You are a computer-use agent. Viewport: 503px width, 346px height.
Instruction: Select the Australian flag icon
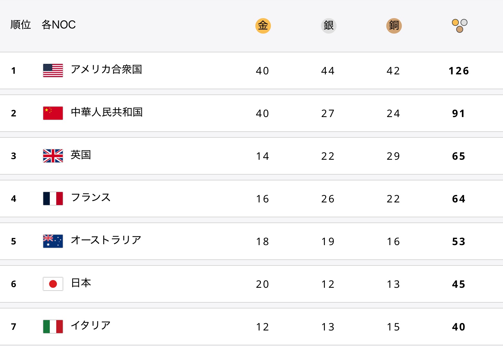coord(53,241)
